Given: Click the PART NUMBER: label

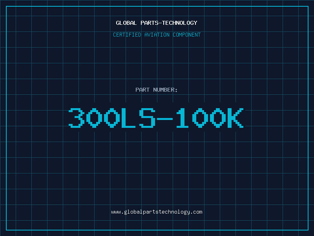Looking at the screenshot, I should coord(156,90).
